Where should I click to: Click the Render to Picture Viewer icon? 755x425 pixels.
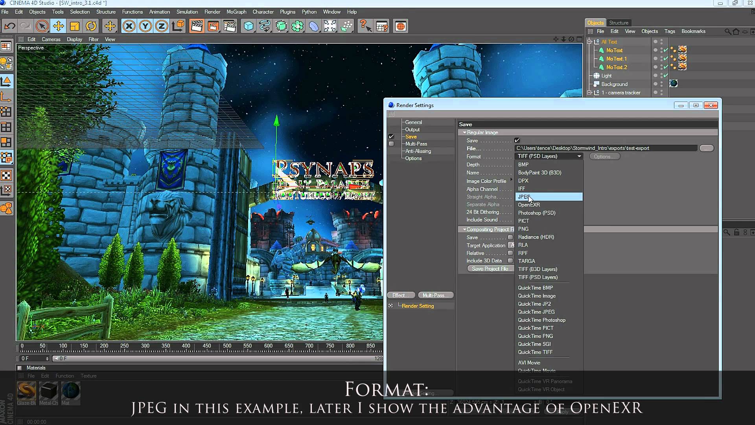tap(214, 26)
